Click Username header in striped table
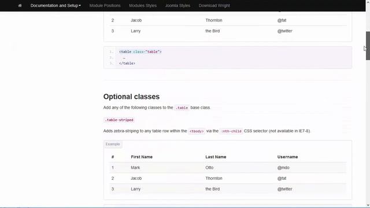Screen dimensions: 370x208 click(x=287, y=157)
